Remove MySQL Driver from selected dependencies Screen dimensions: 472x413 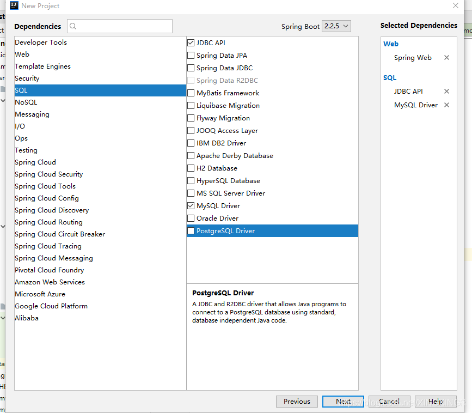447,105
